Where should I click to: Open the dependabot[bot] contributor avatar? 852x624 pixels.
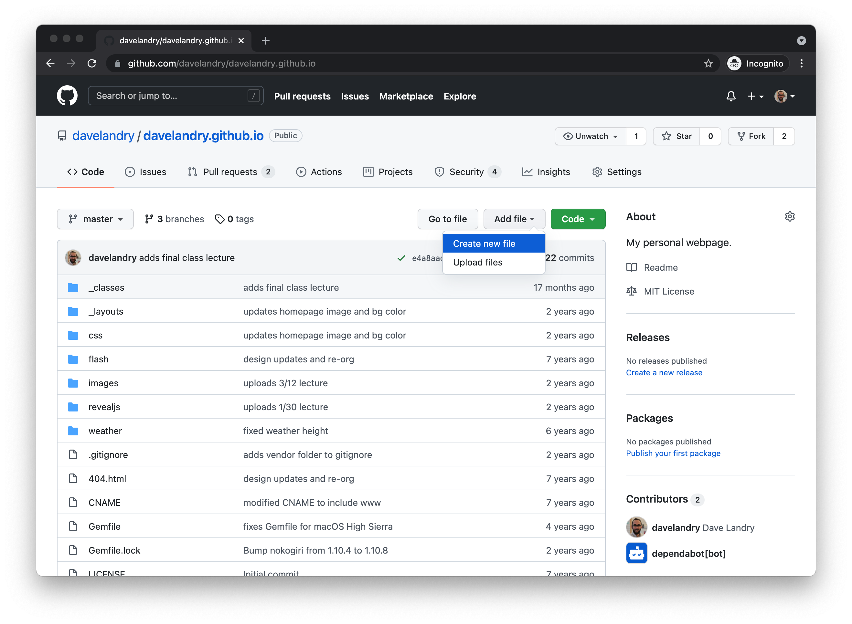636,553
